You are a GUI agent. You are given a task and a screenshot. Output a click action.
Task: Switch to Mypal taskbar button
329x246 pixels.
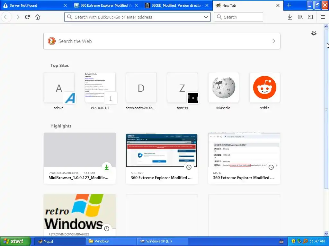(59, 241)
